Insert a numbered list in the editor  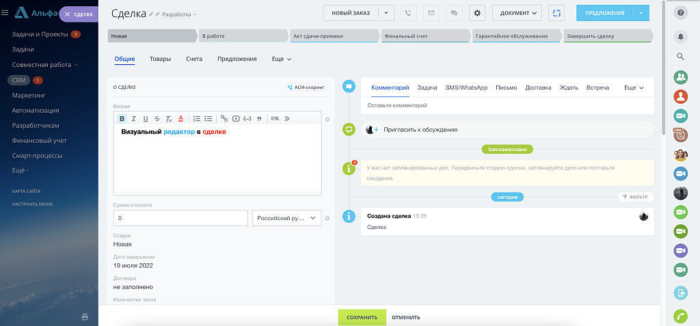tap(197, 118)
